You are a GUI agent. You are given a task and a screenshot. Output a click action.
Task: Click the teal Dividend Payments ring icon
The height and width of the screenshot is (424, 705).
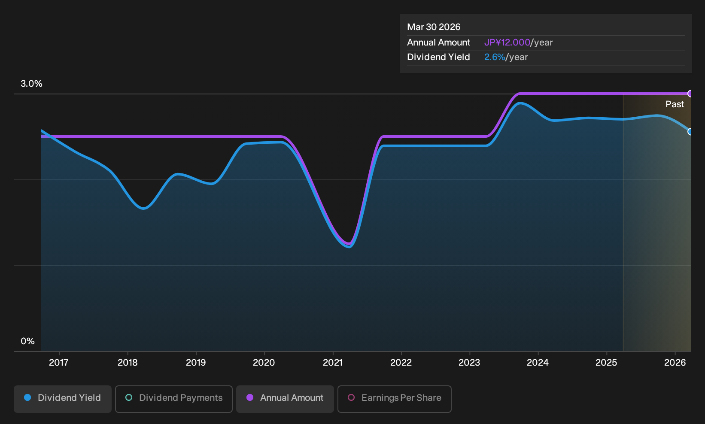(x=129, y=398)
